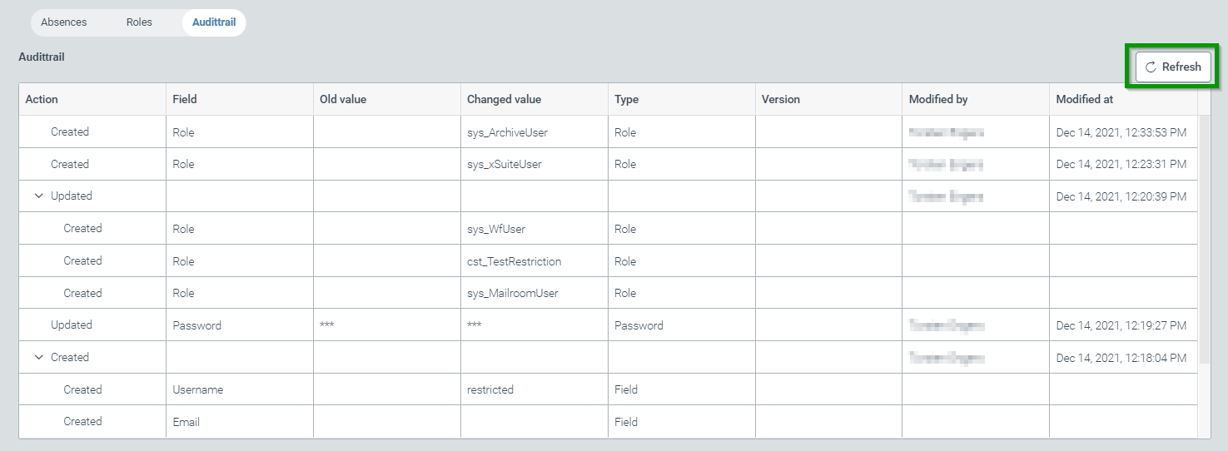Sort by Modified at column header

tap(1084, 100)
